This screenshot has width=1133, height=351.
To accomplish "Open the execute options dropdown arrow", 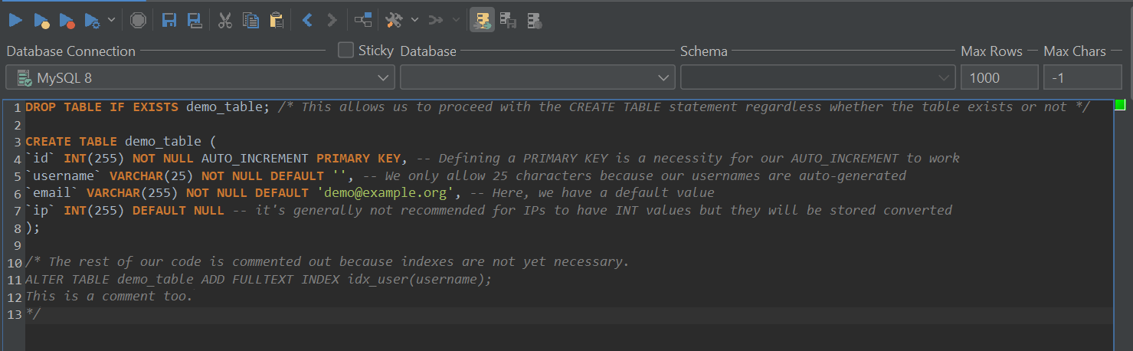I will [112, 20].
